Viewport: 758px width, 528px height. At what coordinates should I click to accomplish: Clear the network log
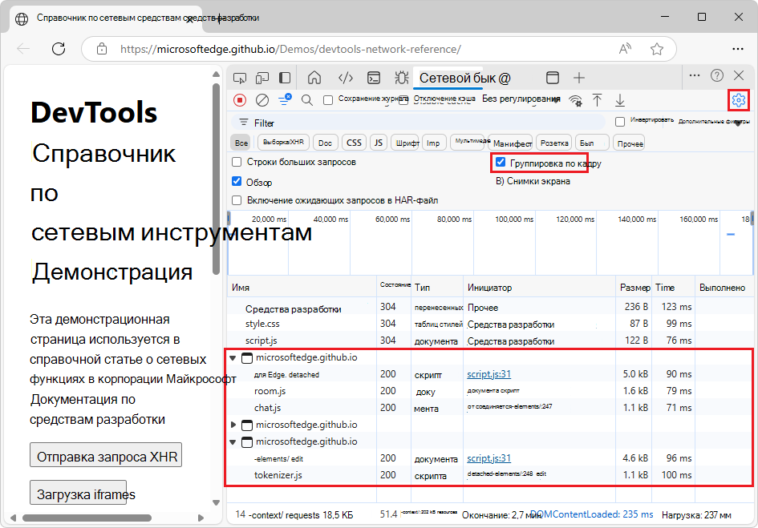261,99
